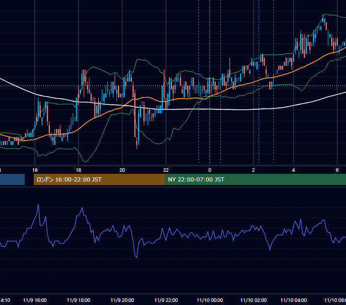The width and height of the screenshot is (346, 305).
Task: Click the 11/9 20:00 date label
Action: [122, 300]
